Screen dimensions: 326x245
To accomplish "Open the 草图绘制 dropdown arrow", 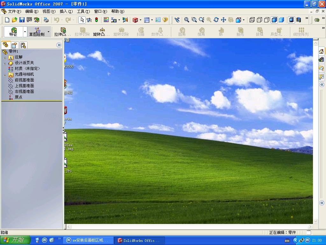I will pyautogui.click(x=49, y=32).
